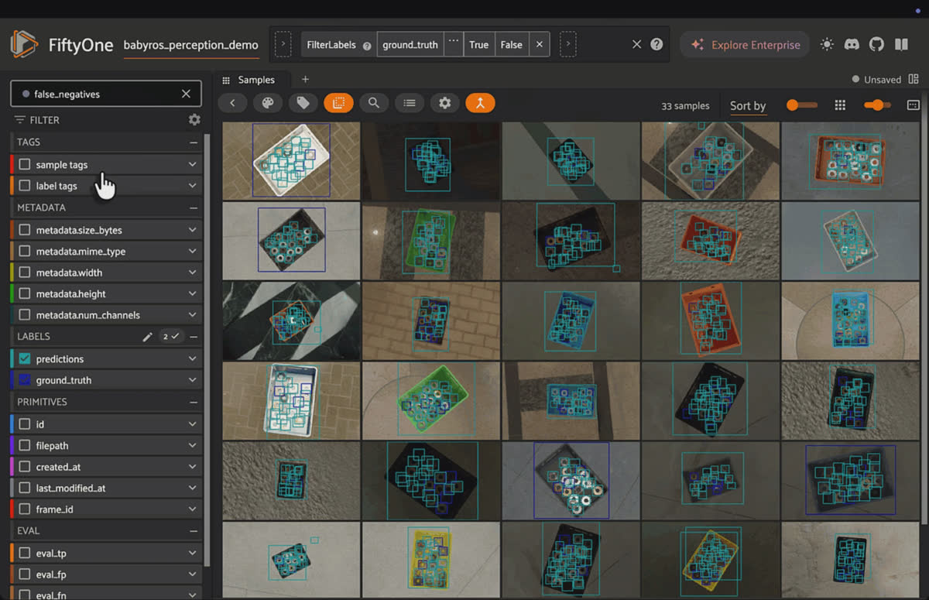The width and height of the screenshot is (929, 600).
Task: Enable the sample tags checkbox
Action: (25, 165)
